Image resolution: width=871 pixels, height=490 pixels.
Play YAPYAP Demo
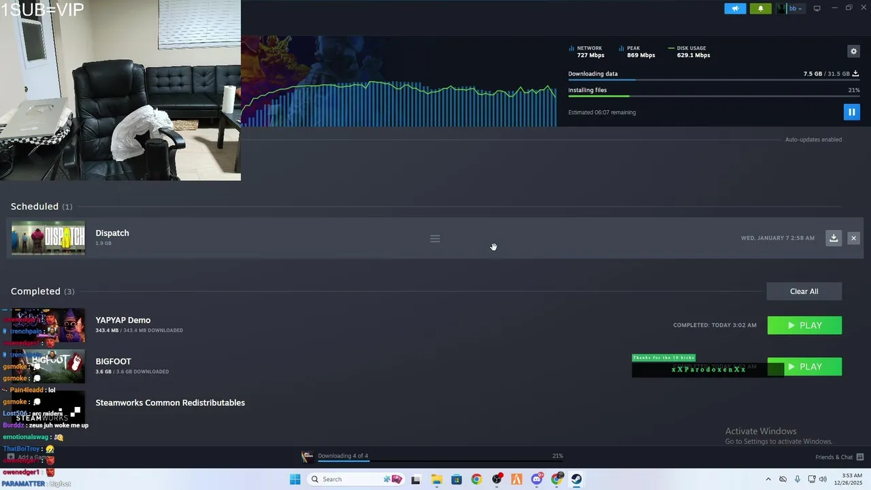804,325
